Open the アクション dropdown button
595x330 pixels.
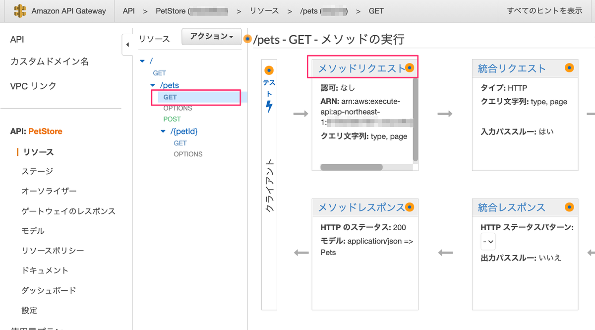click(x=212, y=36)
